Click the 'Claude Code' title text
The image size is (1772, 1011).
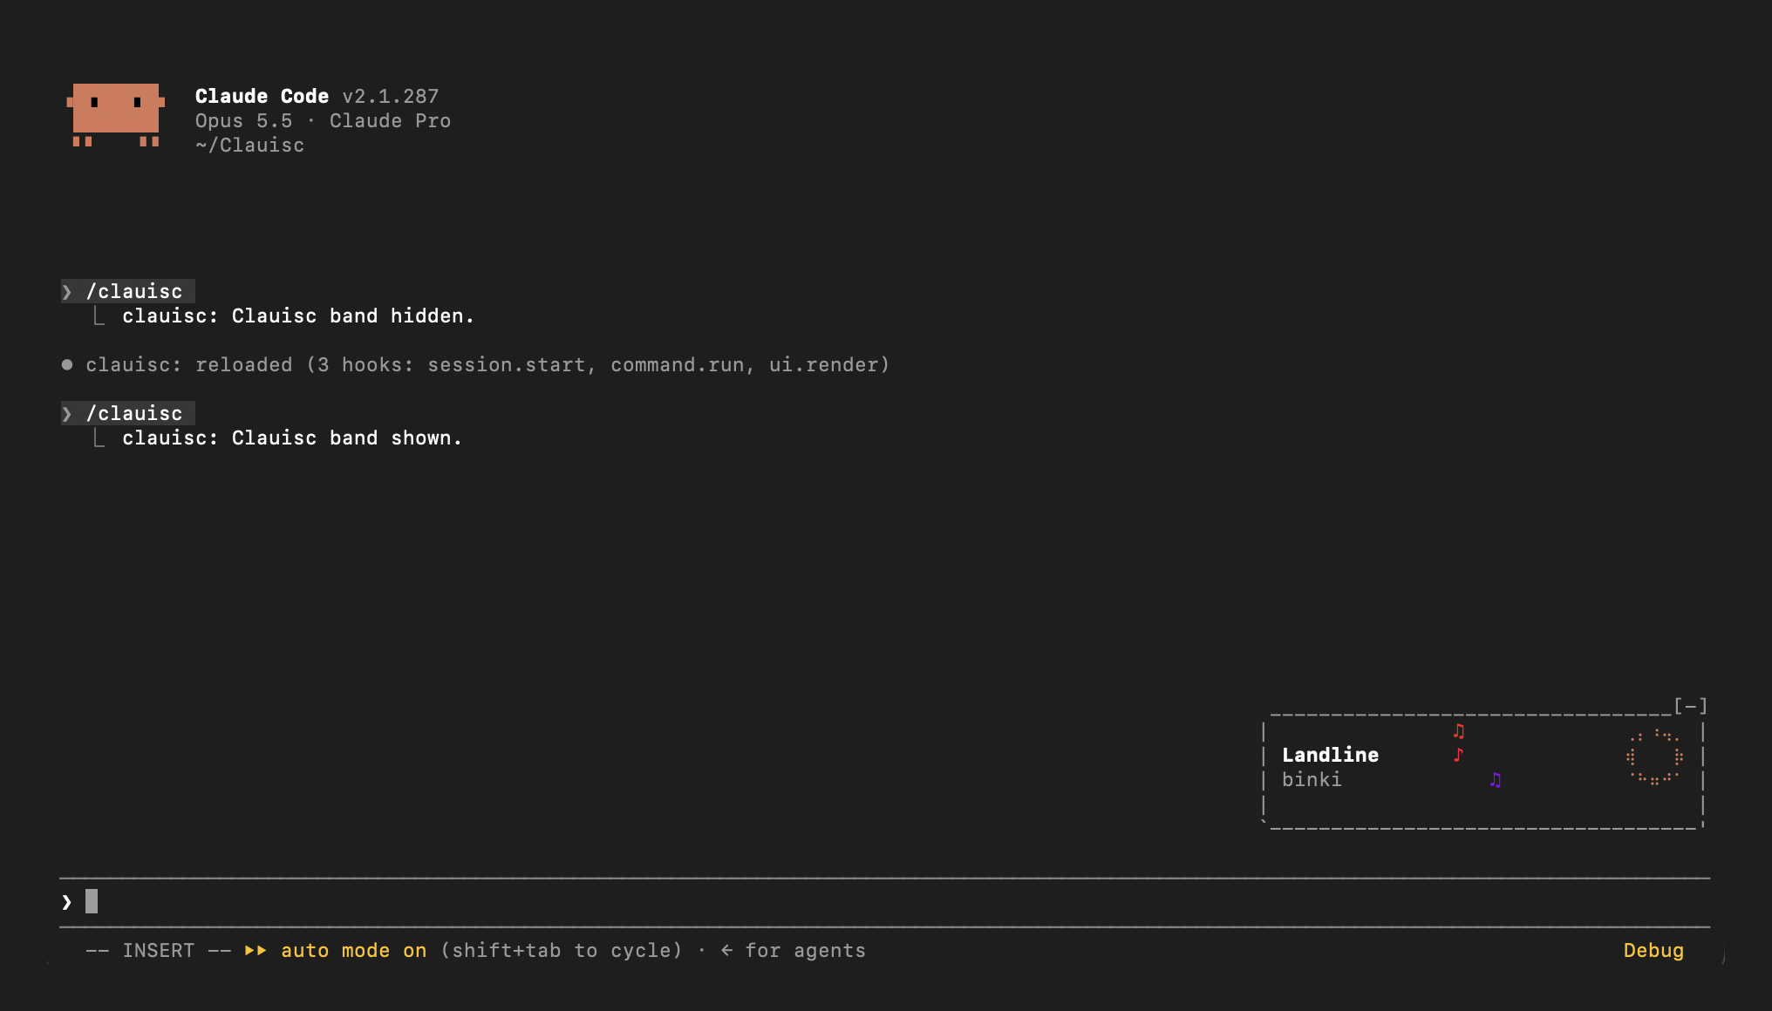(x=262, y=97)
